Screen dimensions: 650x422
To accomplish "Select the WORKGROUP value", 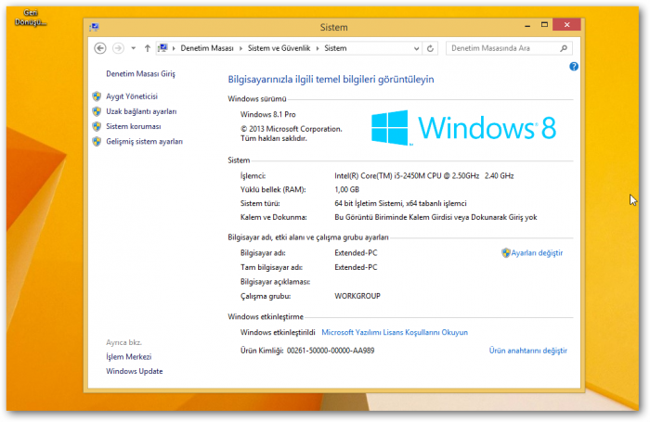I will click(357, 296).
